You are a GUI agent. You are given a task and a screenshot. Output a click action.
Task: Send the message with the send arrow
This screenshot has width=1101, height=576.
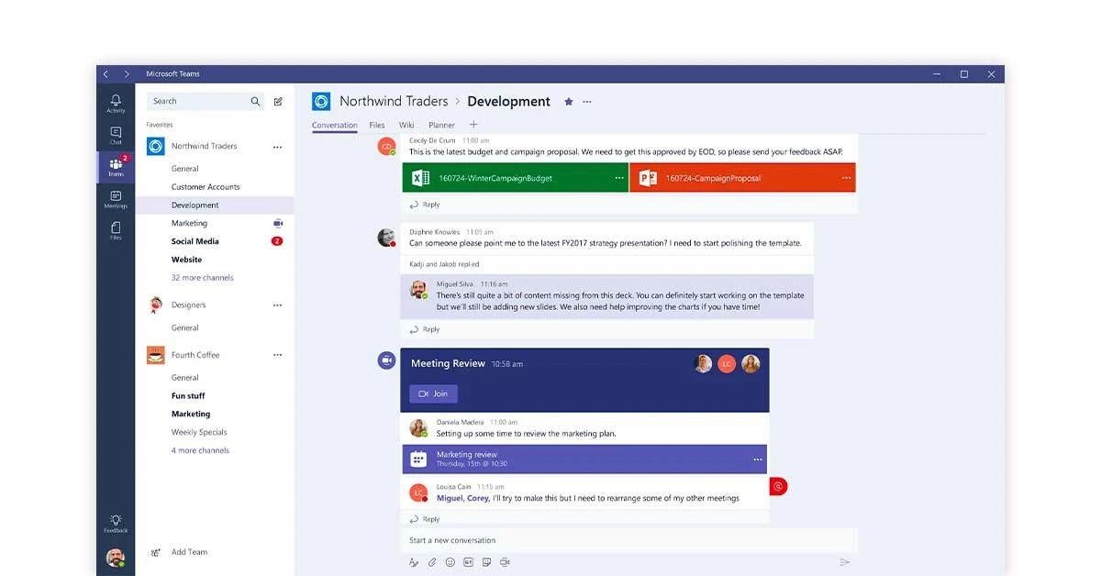click(844, 561)
